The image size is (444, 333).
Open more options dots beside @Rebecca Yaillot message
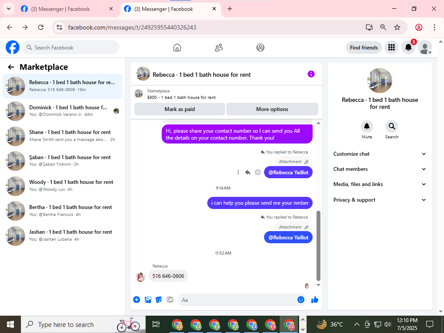pyautogui.click(x=238, y=172)
